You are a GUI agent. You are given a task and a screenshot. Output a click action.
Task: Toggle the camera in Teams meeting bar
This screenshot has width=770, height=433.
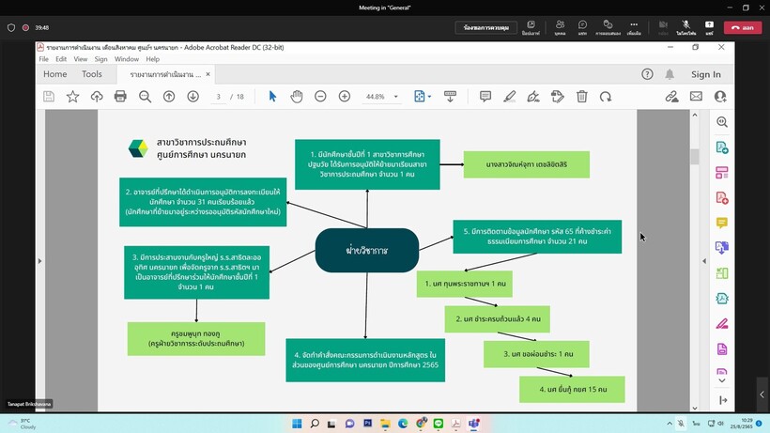663,24
